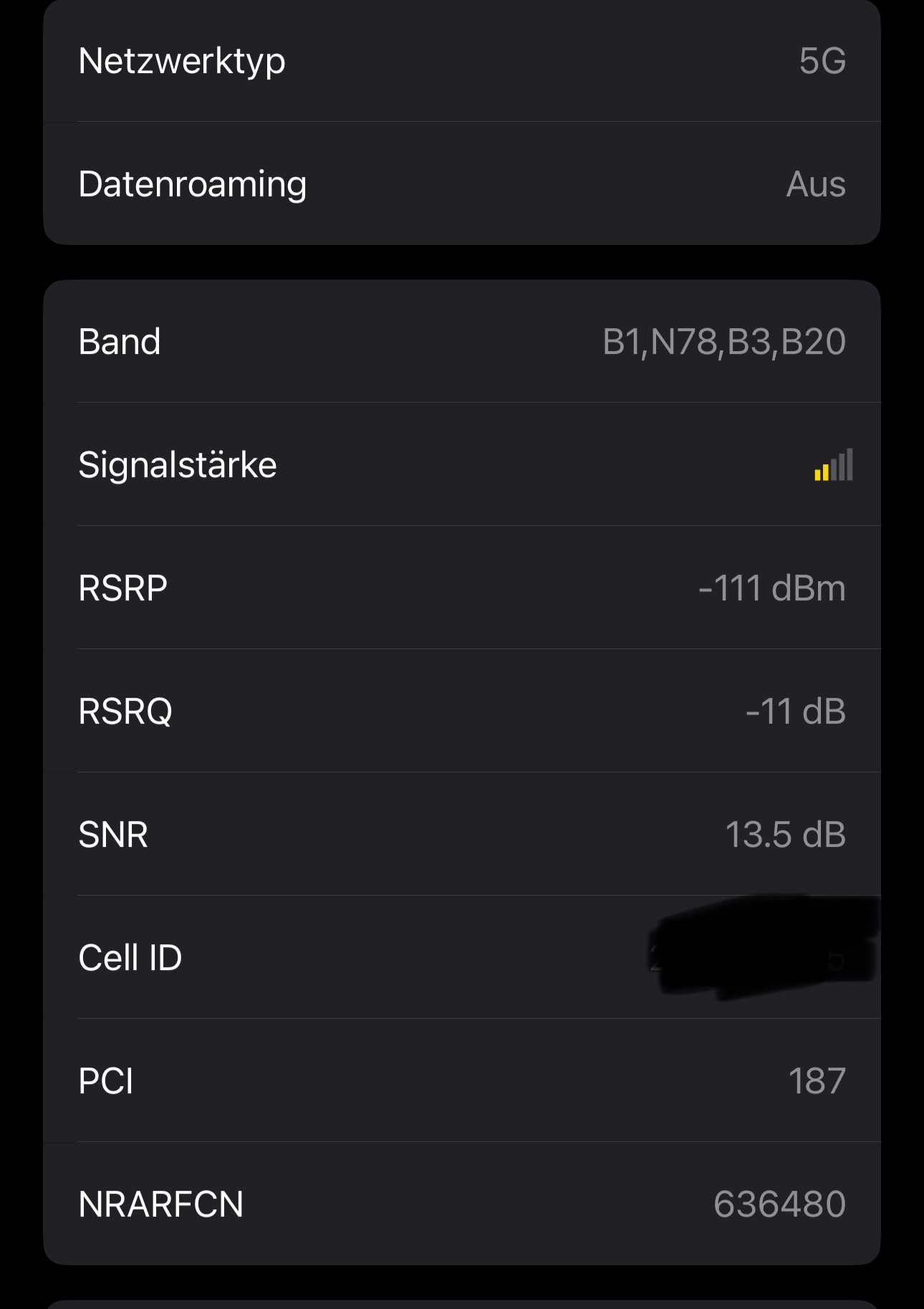This screenshot has width=924, height=1309.
Task: Select the Signalstärke label
Action: pos(178,465)
